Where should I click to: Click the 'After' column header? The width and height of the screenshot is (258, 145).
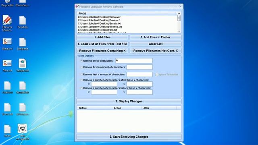(159, 108)
